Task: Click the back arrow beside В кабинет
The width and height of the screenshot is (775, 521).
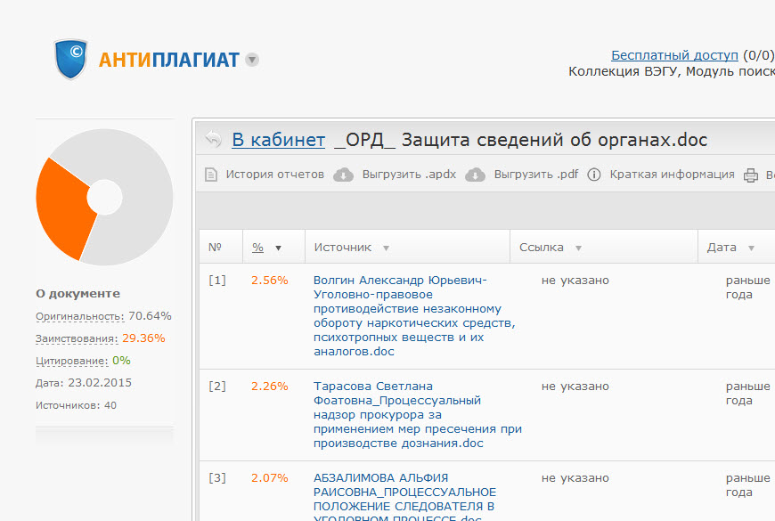Action: (x=213, y=139)
